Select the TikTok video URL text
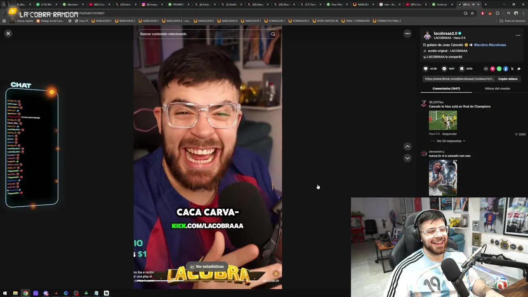Screen dimensions: 528x297 click(459, 79)
